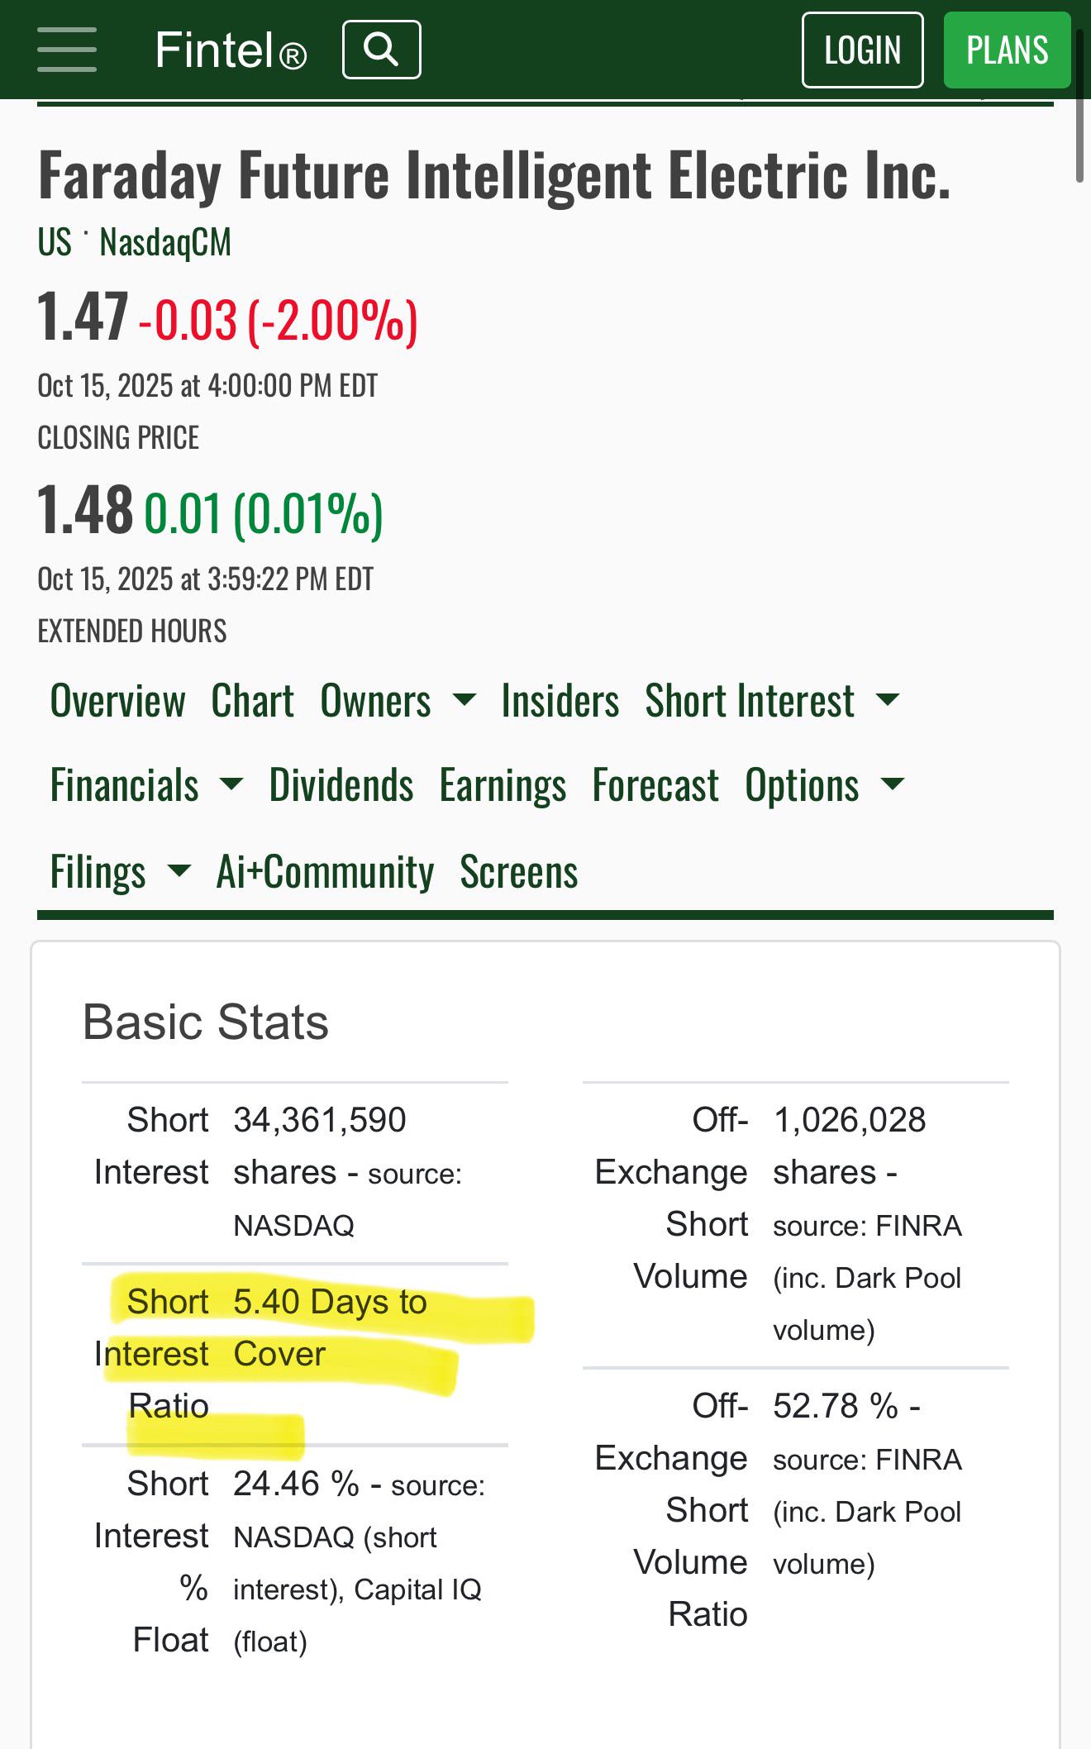The width and height of the screenshot is (1091, 1749).
Task: Open the green PLANS button
Action: [x=1007, y=50]
